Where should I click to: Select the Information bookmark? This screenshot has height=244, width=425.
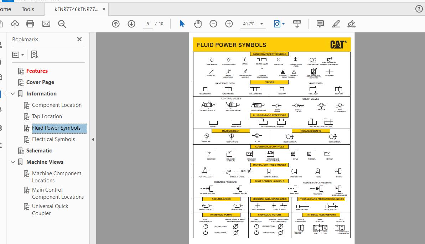click(x=41, y=94)
